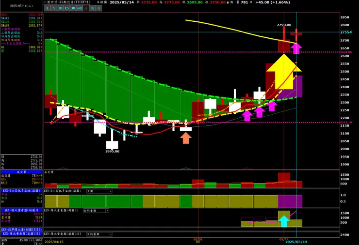Click the MA10 volume row showing 710

(x=21, y=183)
